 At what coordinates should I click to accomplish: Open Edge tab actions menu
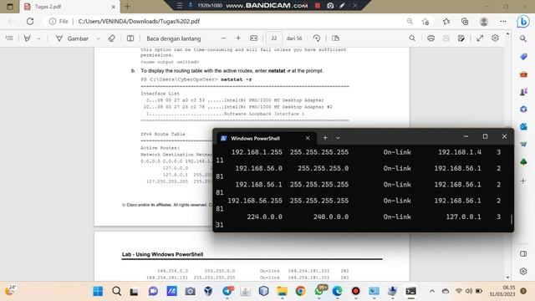(10, 7)
